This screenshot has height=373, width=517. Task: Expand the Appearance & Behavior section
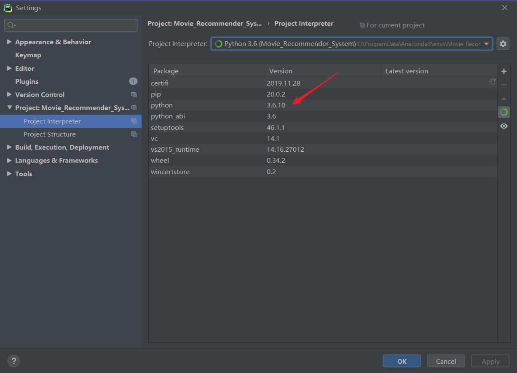tap(9, 42)
